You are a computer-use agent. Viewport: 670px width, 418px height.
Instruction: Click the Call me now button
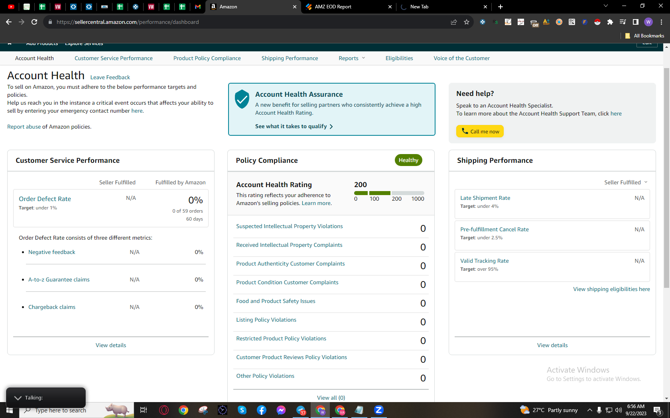tap(480, 131)
